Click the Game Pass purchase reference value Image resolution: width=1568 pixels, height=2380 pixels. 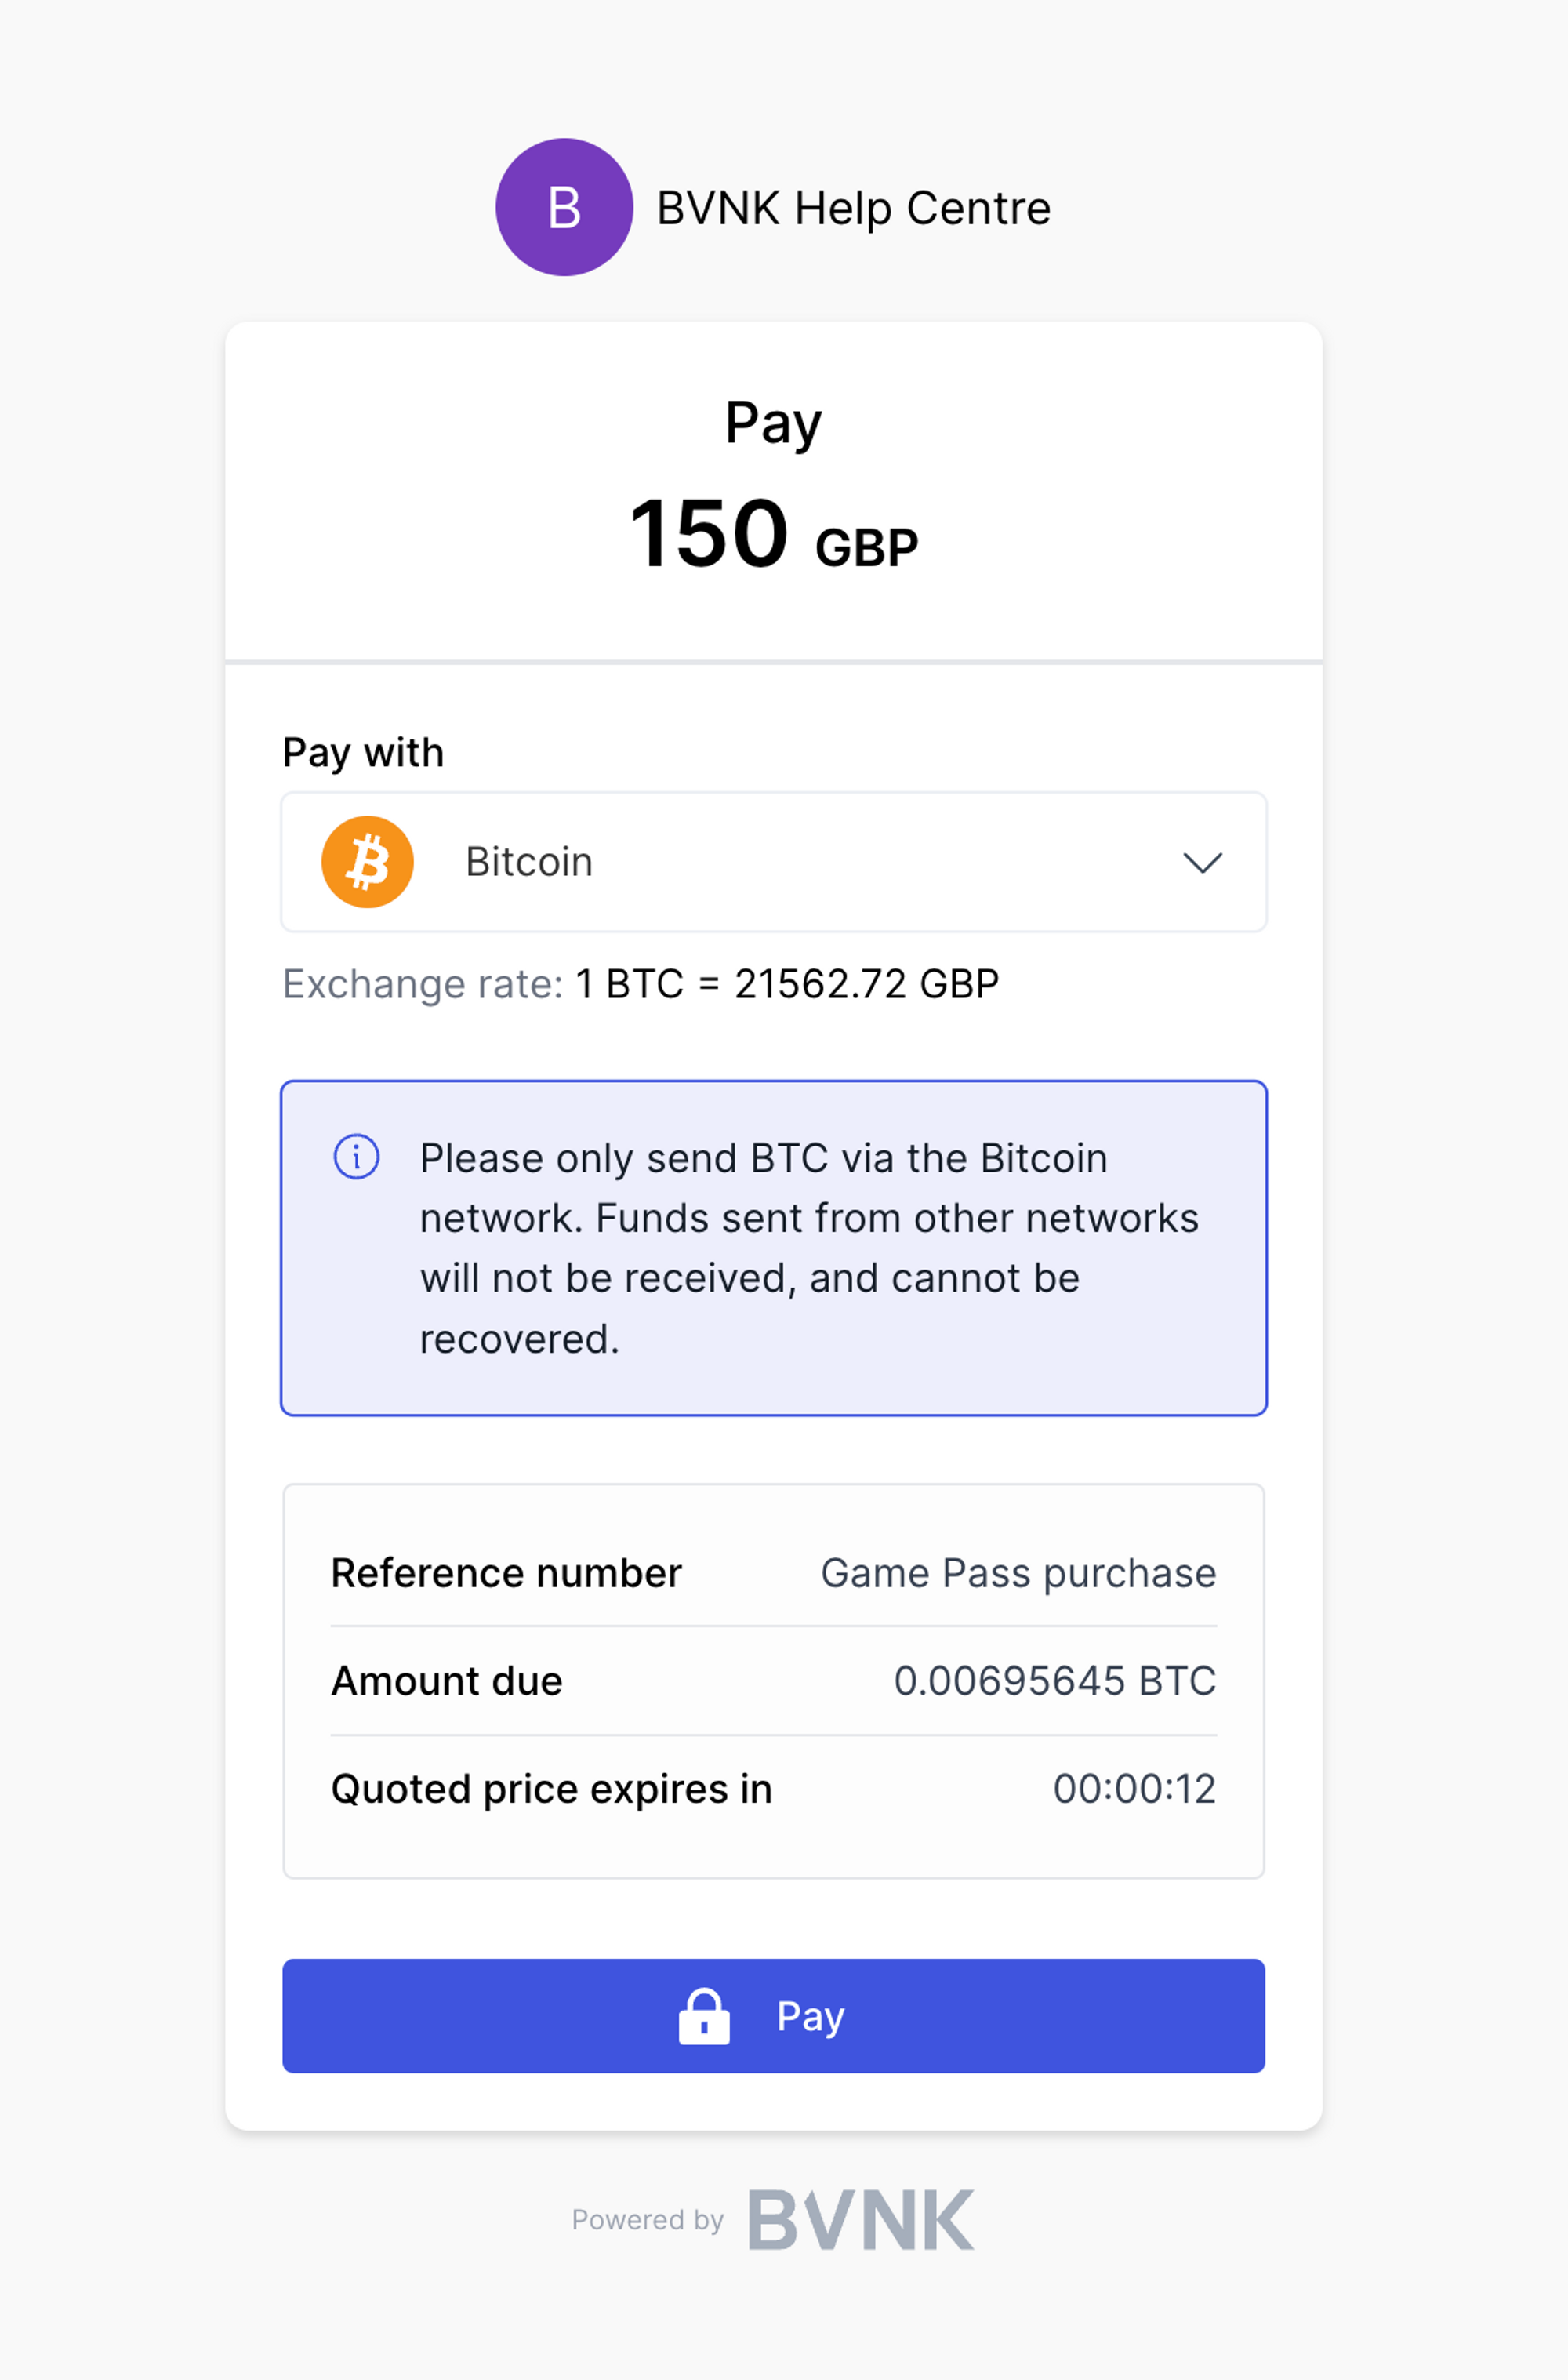coord(1018,1573)
